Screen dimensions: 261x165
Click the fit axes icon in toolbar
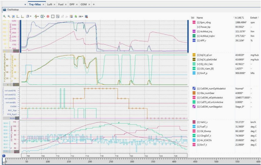[13, 16]
